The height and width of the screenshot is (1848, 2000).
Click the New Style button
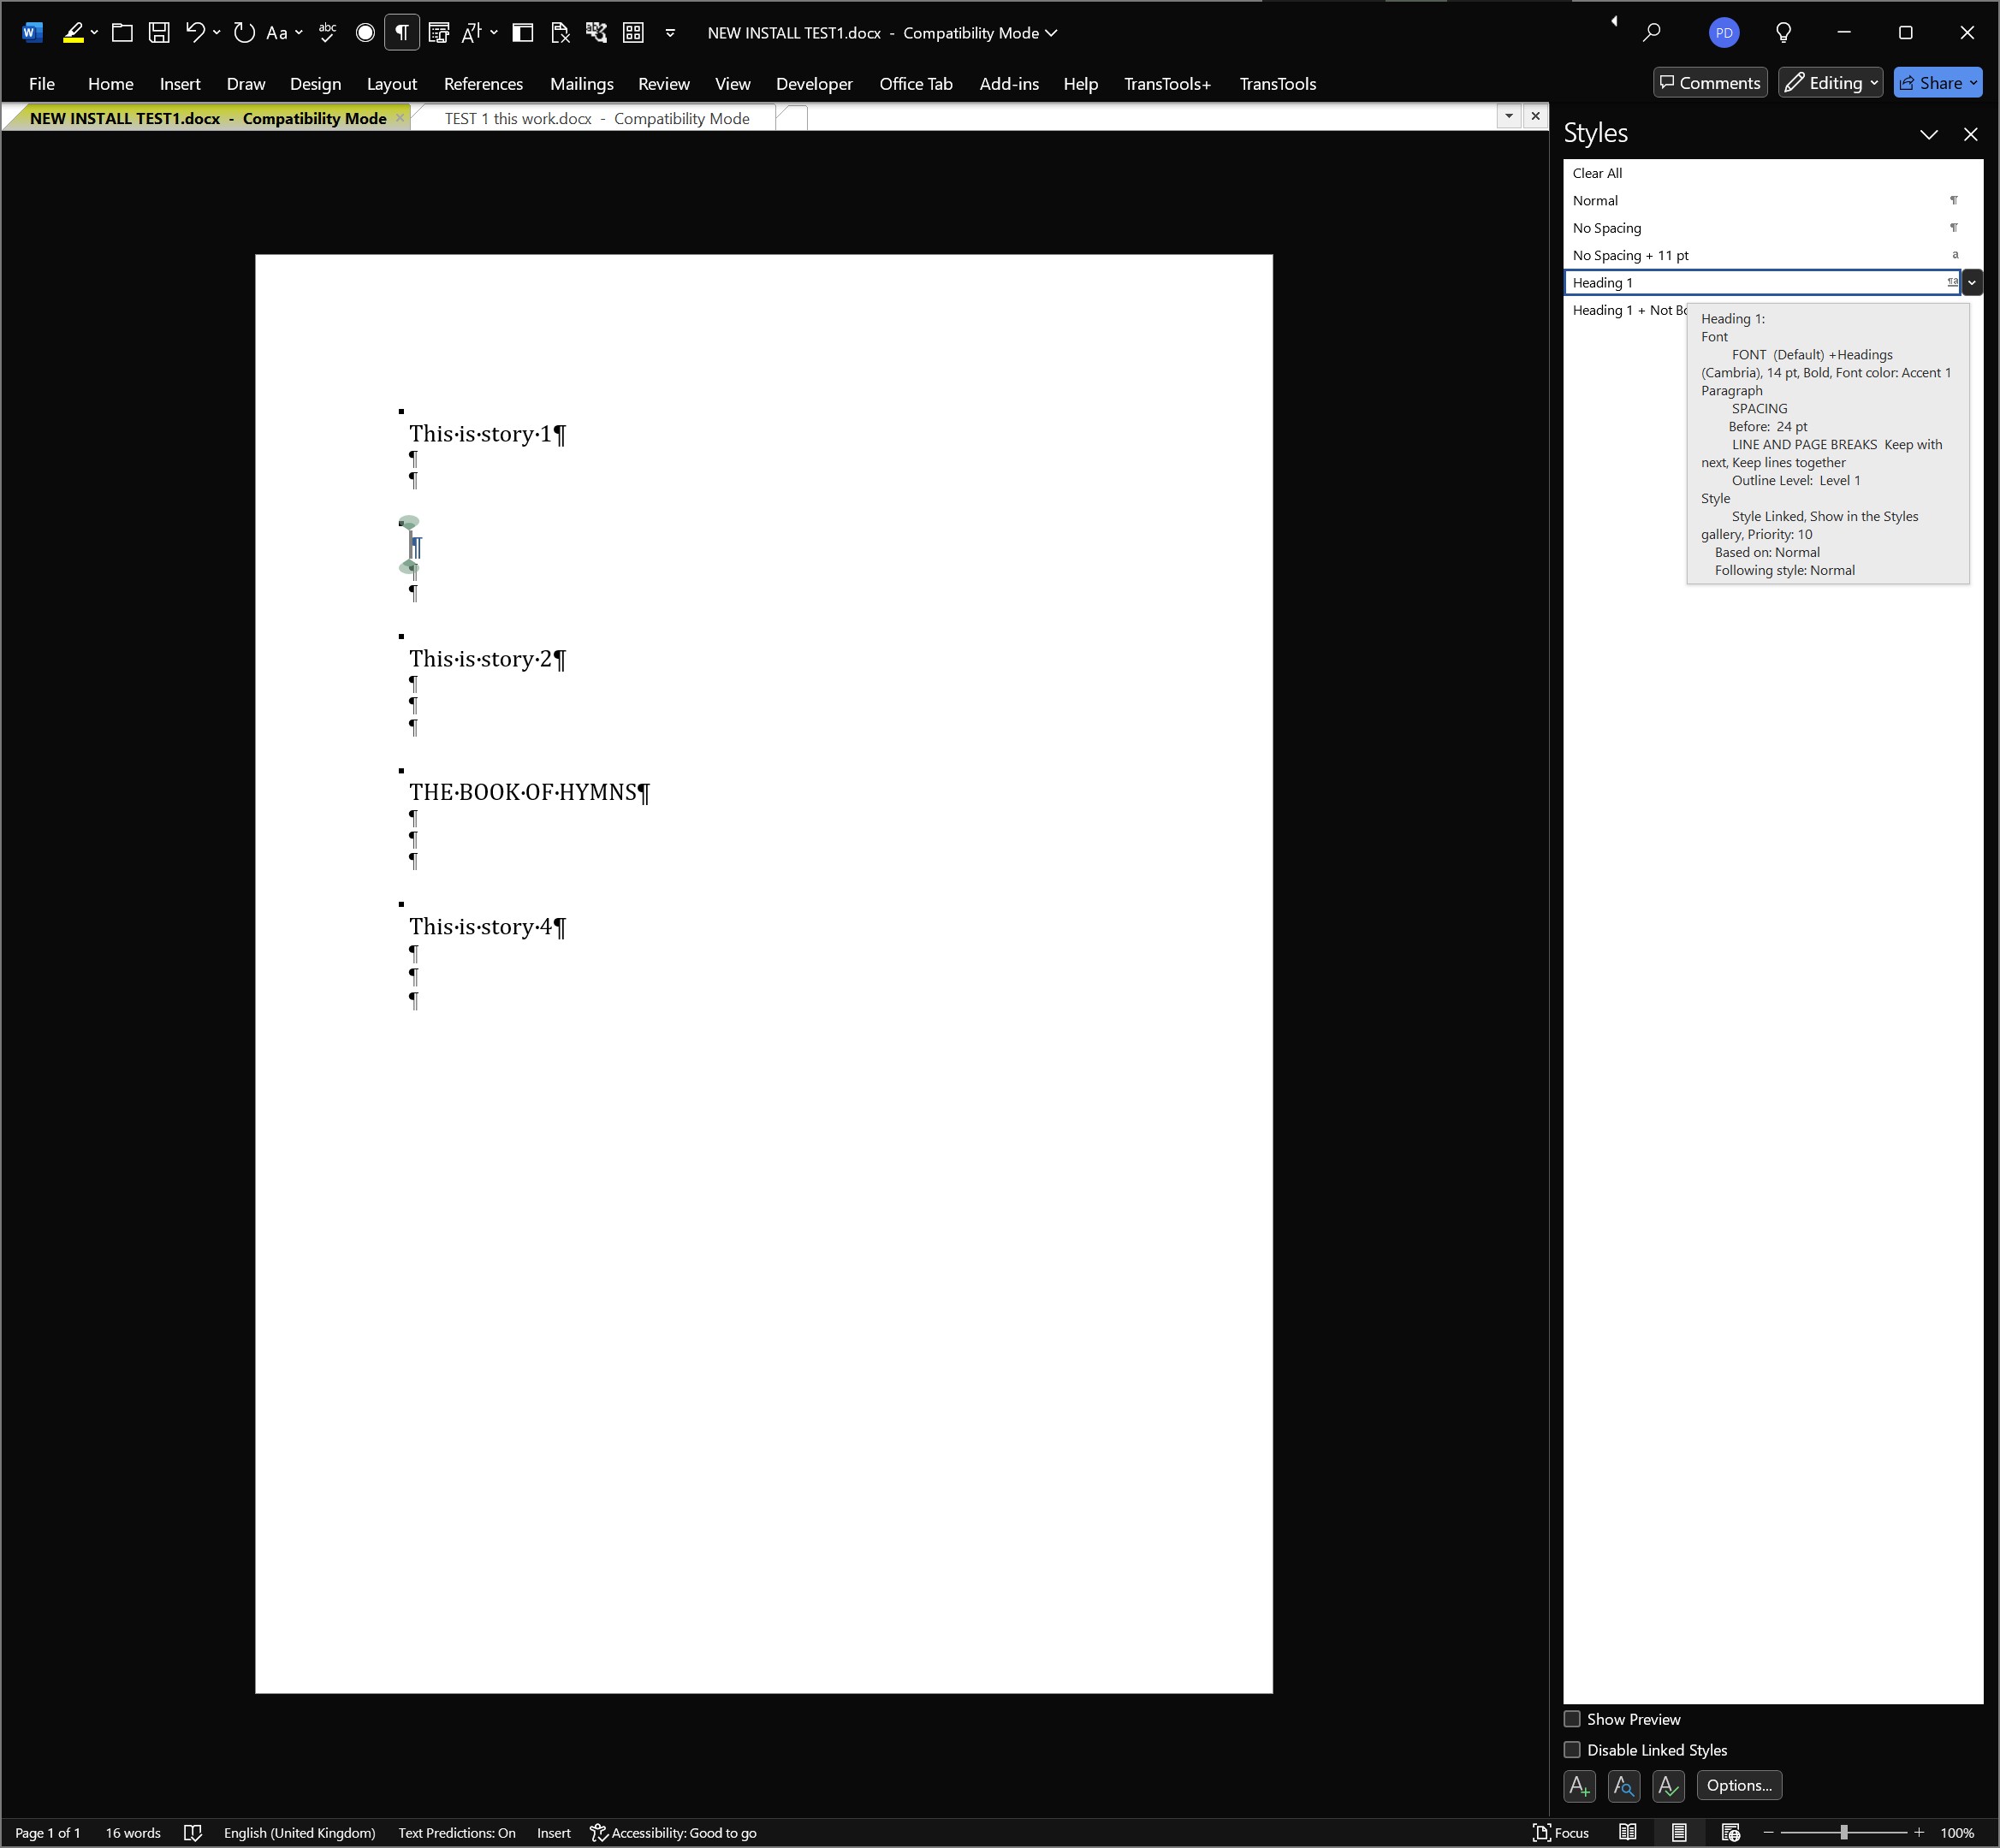(x=1579, y=1786)
